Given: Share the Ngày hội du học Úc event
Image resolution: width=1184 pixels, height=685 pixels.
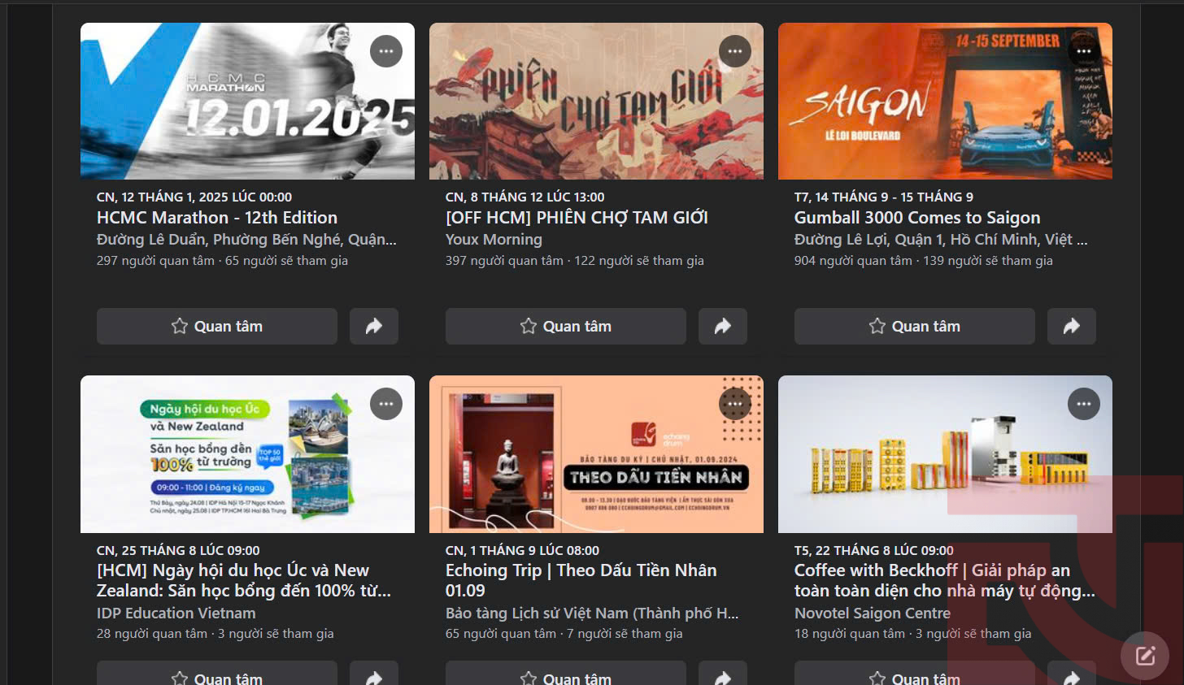Looking at the screenshot, I should pos(374,674).
